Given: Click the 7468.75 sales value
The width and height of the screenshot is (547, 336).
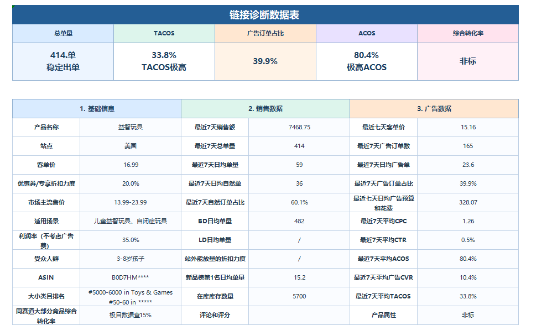Looking at the screenshot, I should tap(299, 128).
